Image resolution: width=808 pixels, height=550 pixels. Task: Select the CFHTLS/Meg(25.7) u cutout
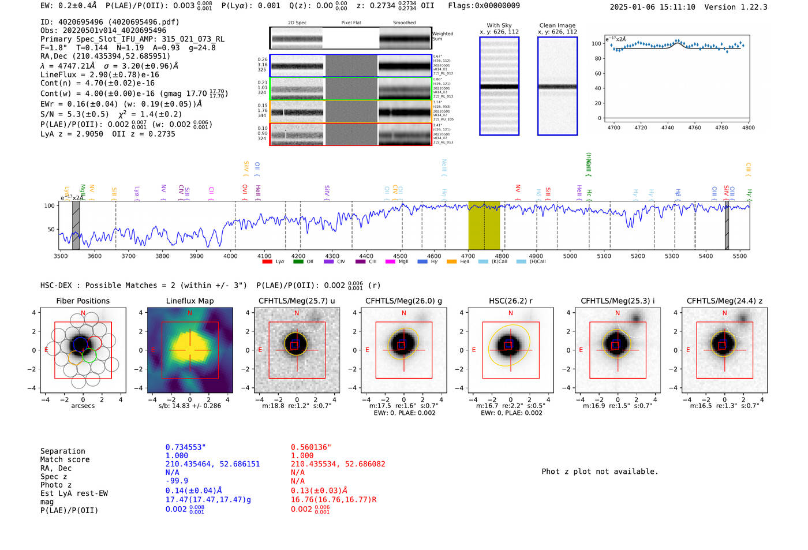(297, 350)
